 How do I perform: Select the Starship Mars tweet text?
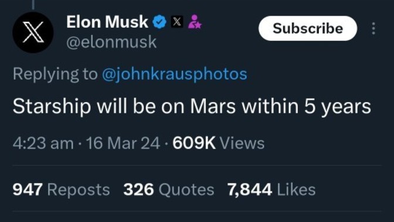pyautogui.click(x=192, y=106)
